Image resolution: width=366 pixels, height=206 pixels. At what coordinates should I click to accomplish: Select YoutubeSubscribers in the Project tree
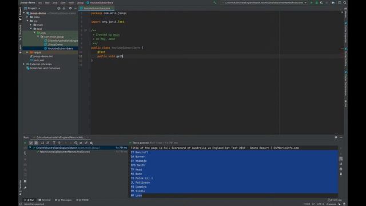coord(58,49)
